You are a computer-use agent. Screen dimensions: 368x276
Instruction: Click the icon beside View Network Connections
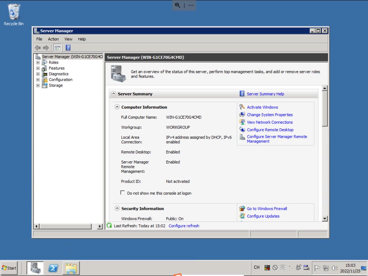coord(242,122)
